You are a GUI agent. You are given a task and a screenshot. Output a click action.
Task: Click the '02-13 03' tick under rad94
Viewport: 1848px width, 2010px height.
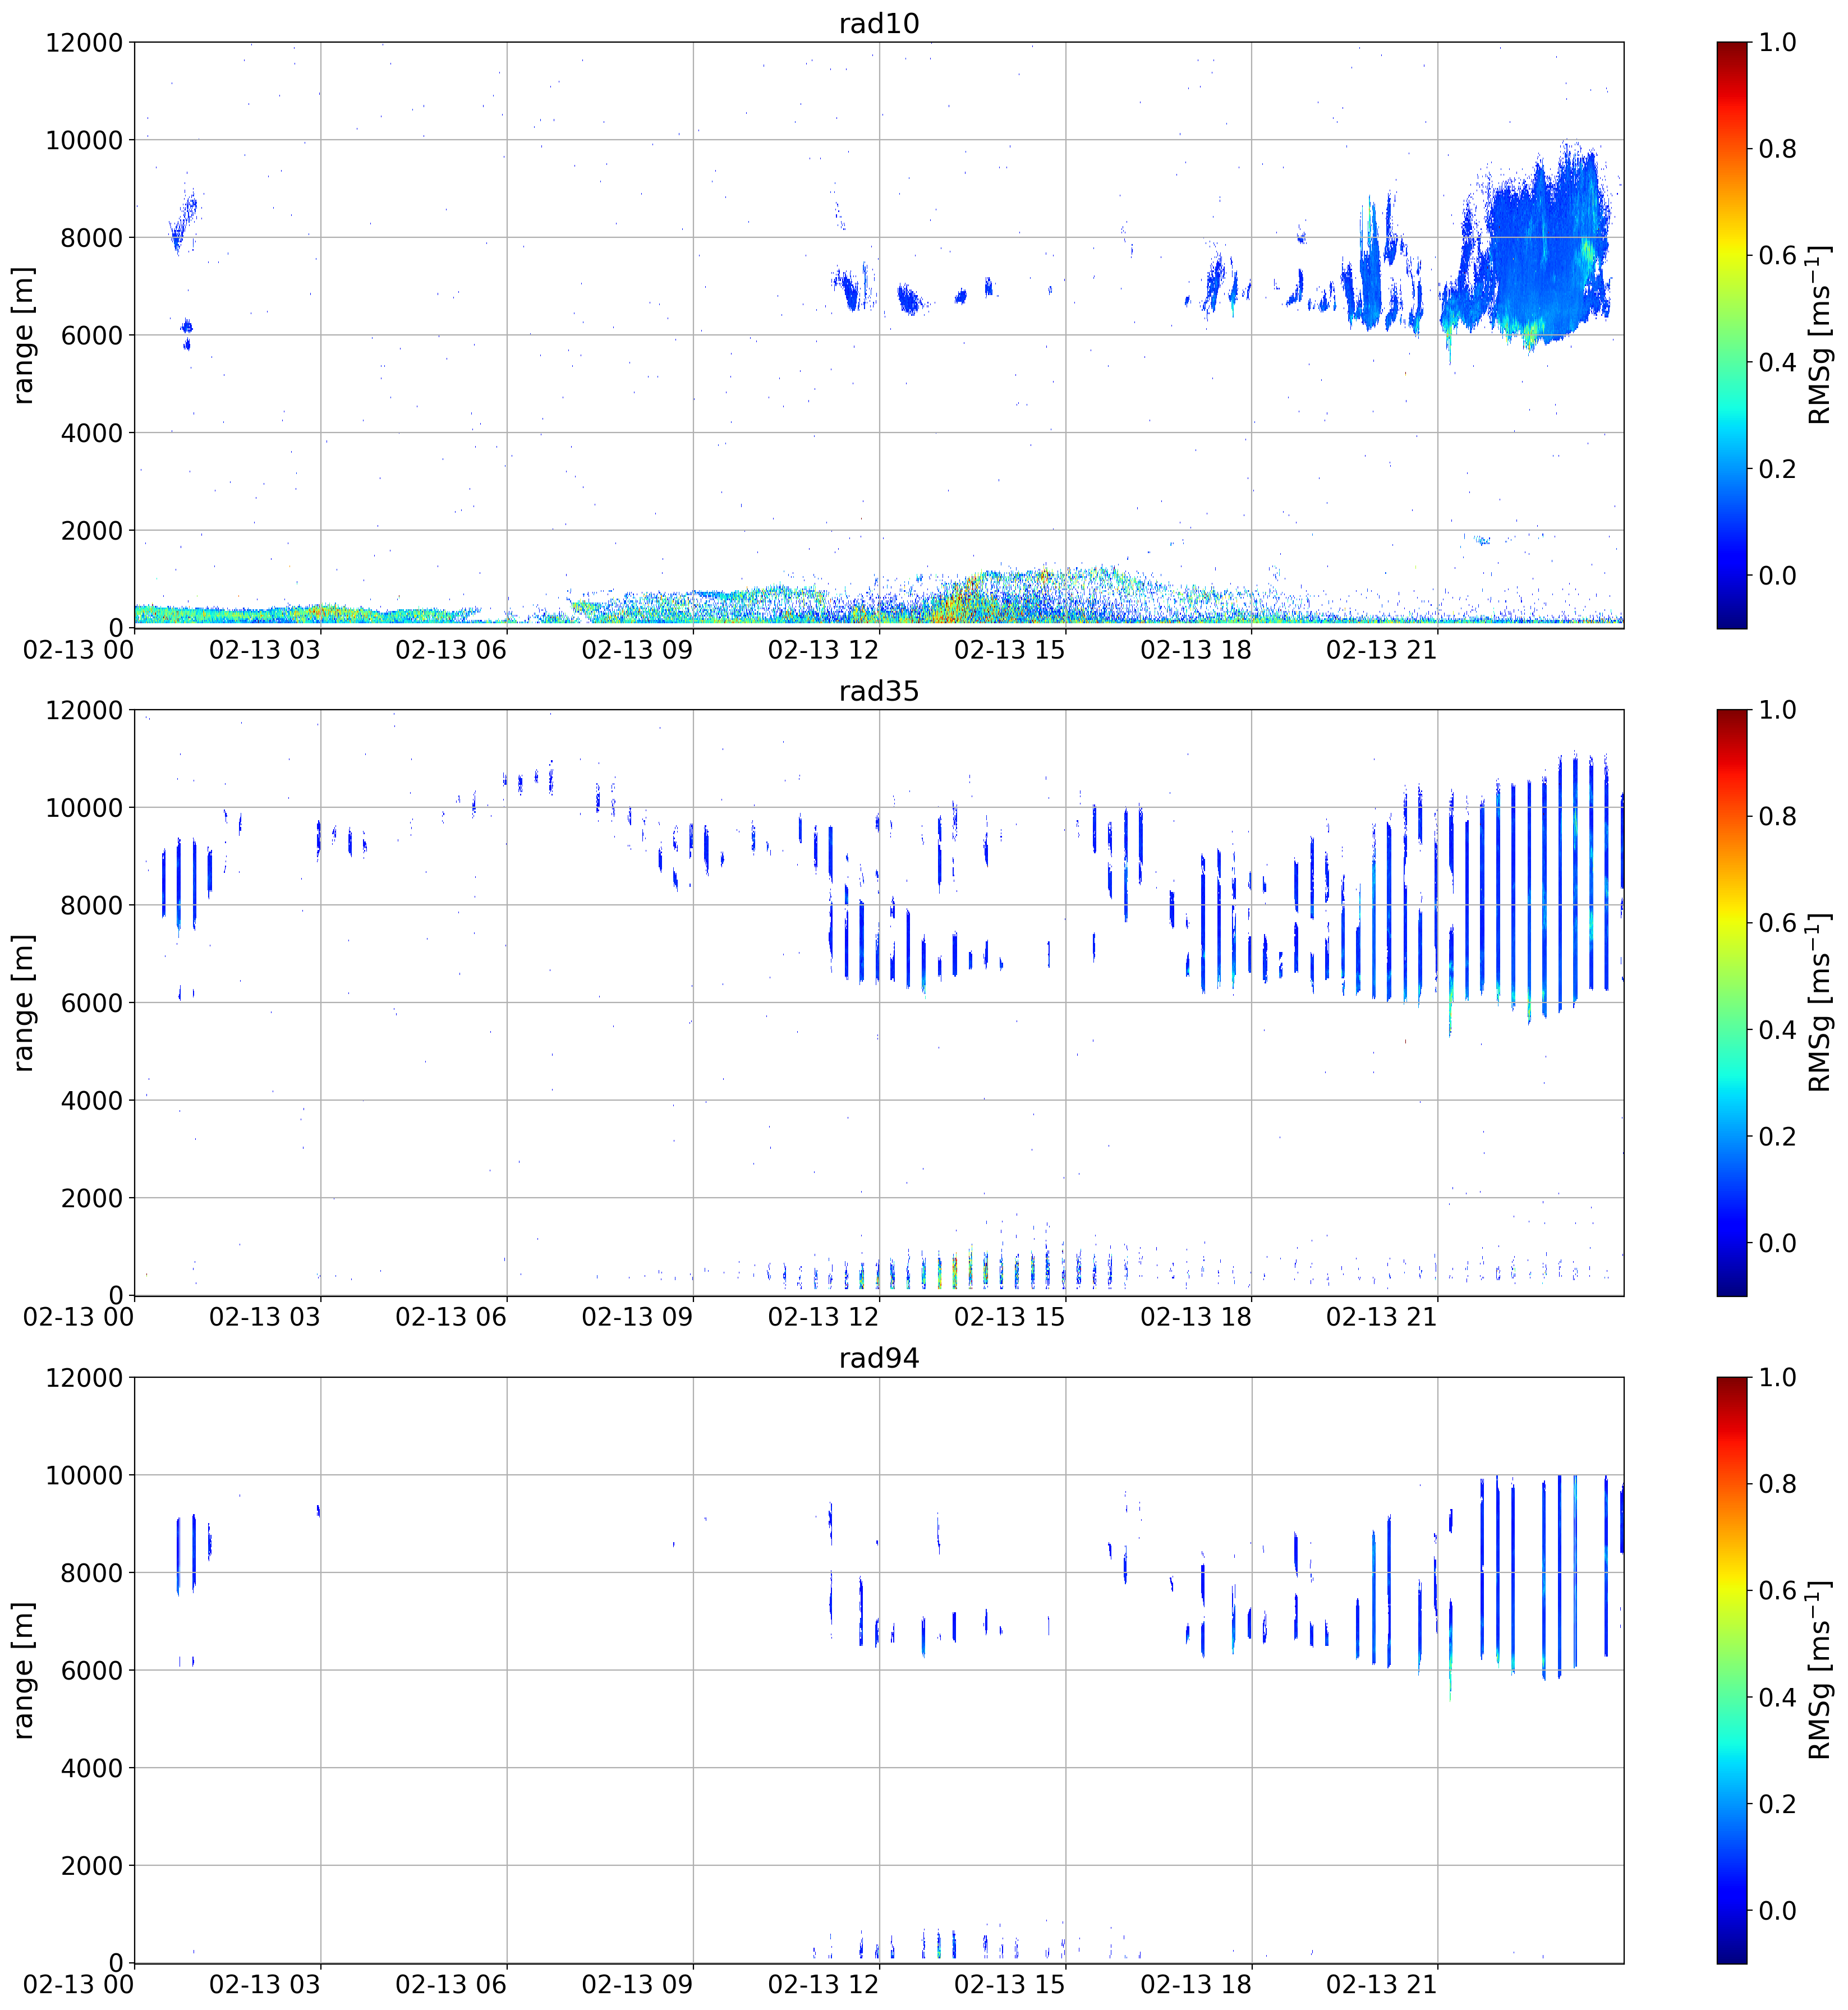[x=265, y=1984]
